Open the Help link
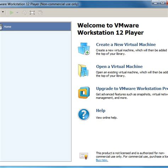 click(101, 111)
